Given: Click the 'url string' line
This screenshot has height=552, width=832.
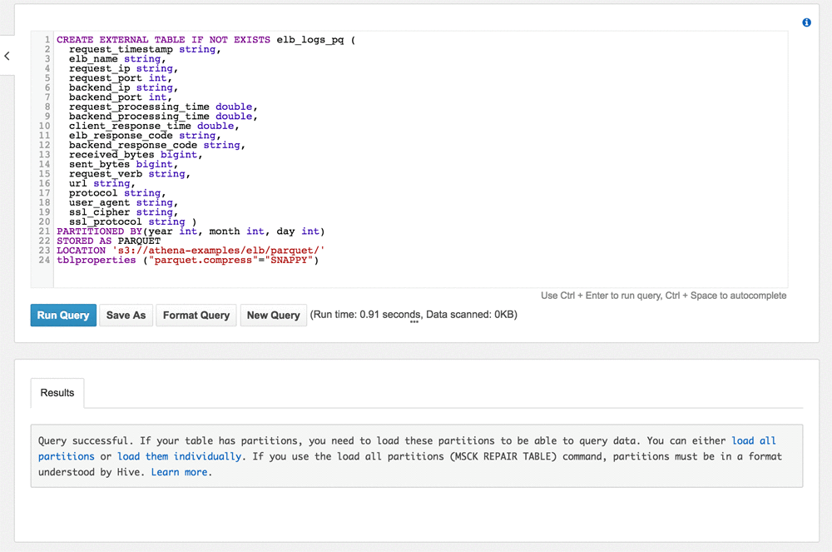Looking at the screenshot, I should 102,183.
